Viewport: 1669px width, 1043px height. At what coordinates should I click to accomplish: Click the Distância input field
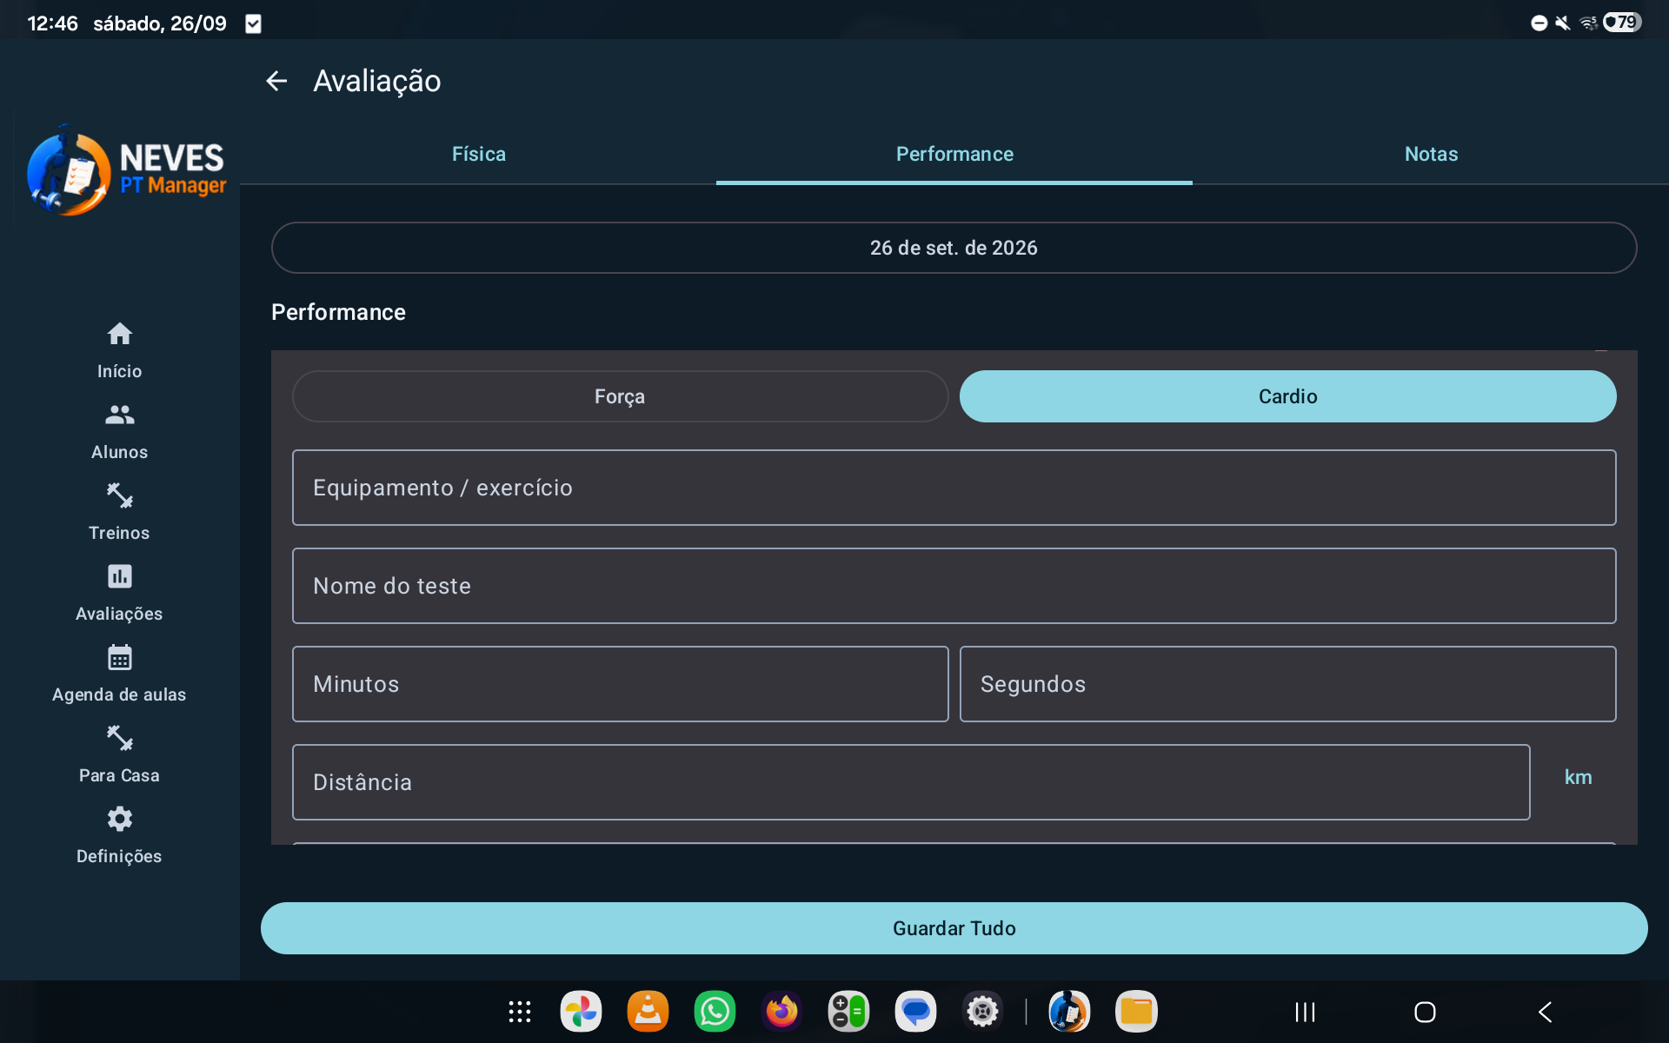tap(911, 782)
